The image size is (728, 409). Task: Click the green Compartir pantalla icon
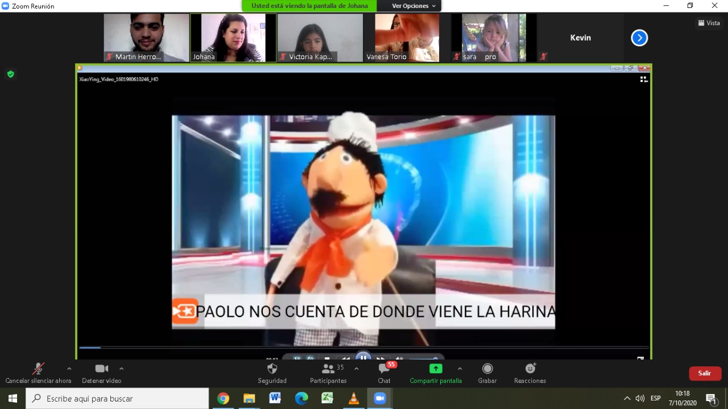pyautogui.click(x=436, y=369)
